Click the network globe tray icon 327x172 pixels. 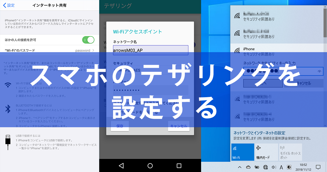[x=265, y=167]
